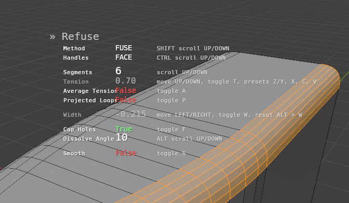Click the Smooth label

tap(74, 153)
